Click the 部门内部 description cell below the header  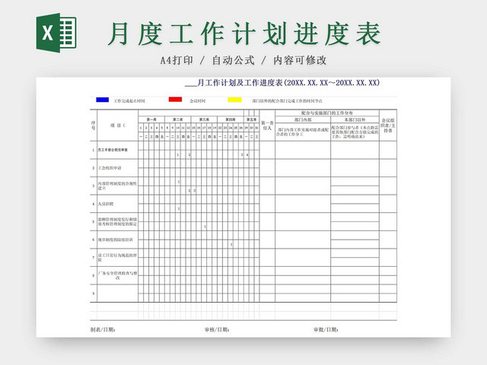(303, 132)
